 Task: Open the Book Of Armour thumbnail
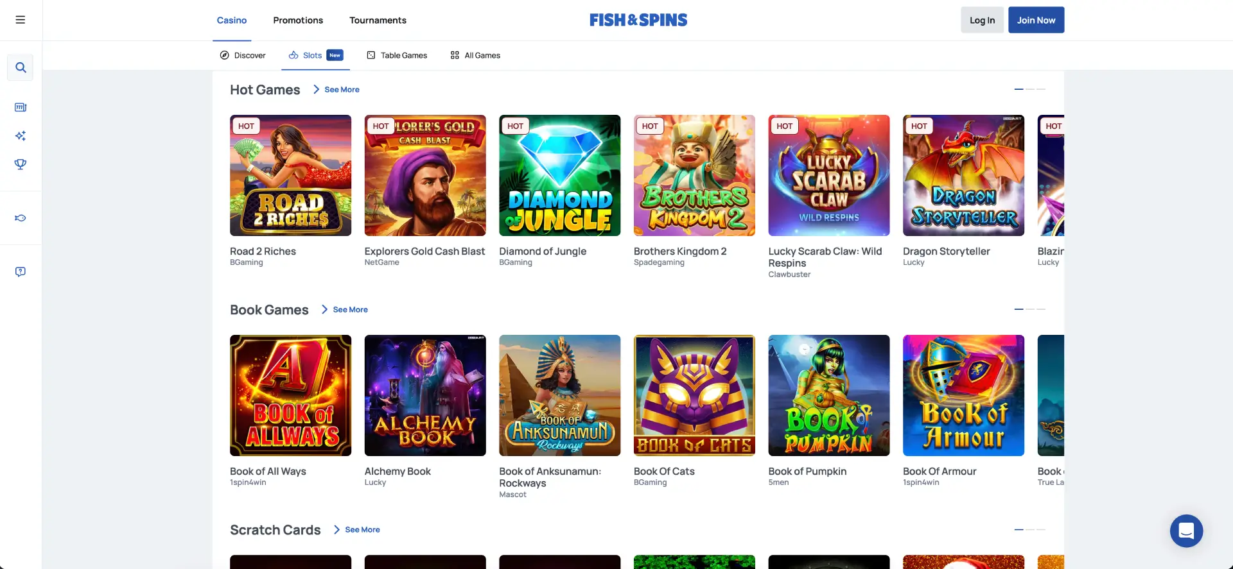click(x=963, y=395)
